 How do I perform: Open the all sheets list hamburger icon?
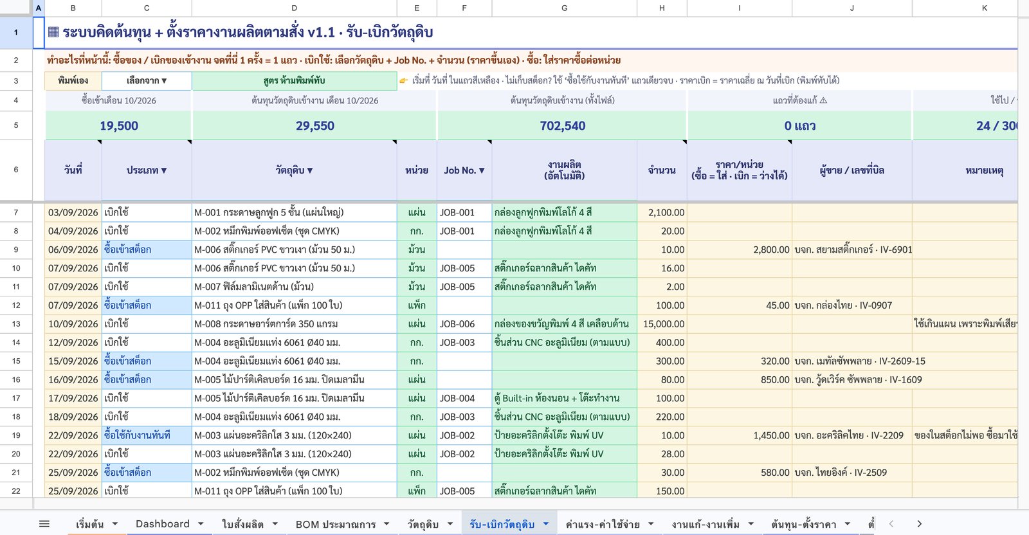[44, 524]
